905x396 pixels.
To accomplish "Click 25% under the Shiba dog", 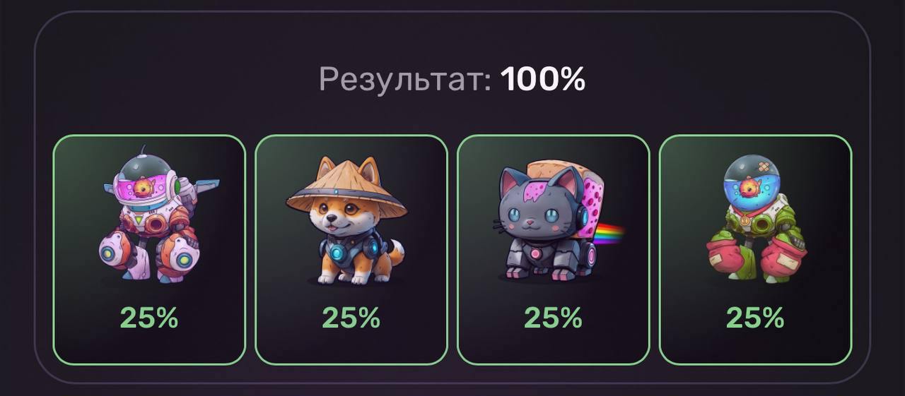I will [x=351, y=318].
